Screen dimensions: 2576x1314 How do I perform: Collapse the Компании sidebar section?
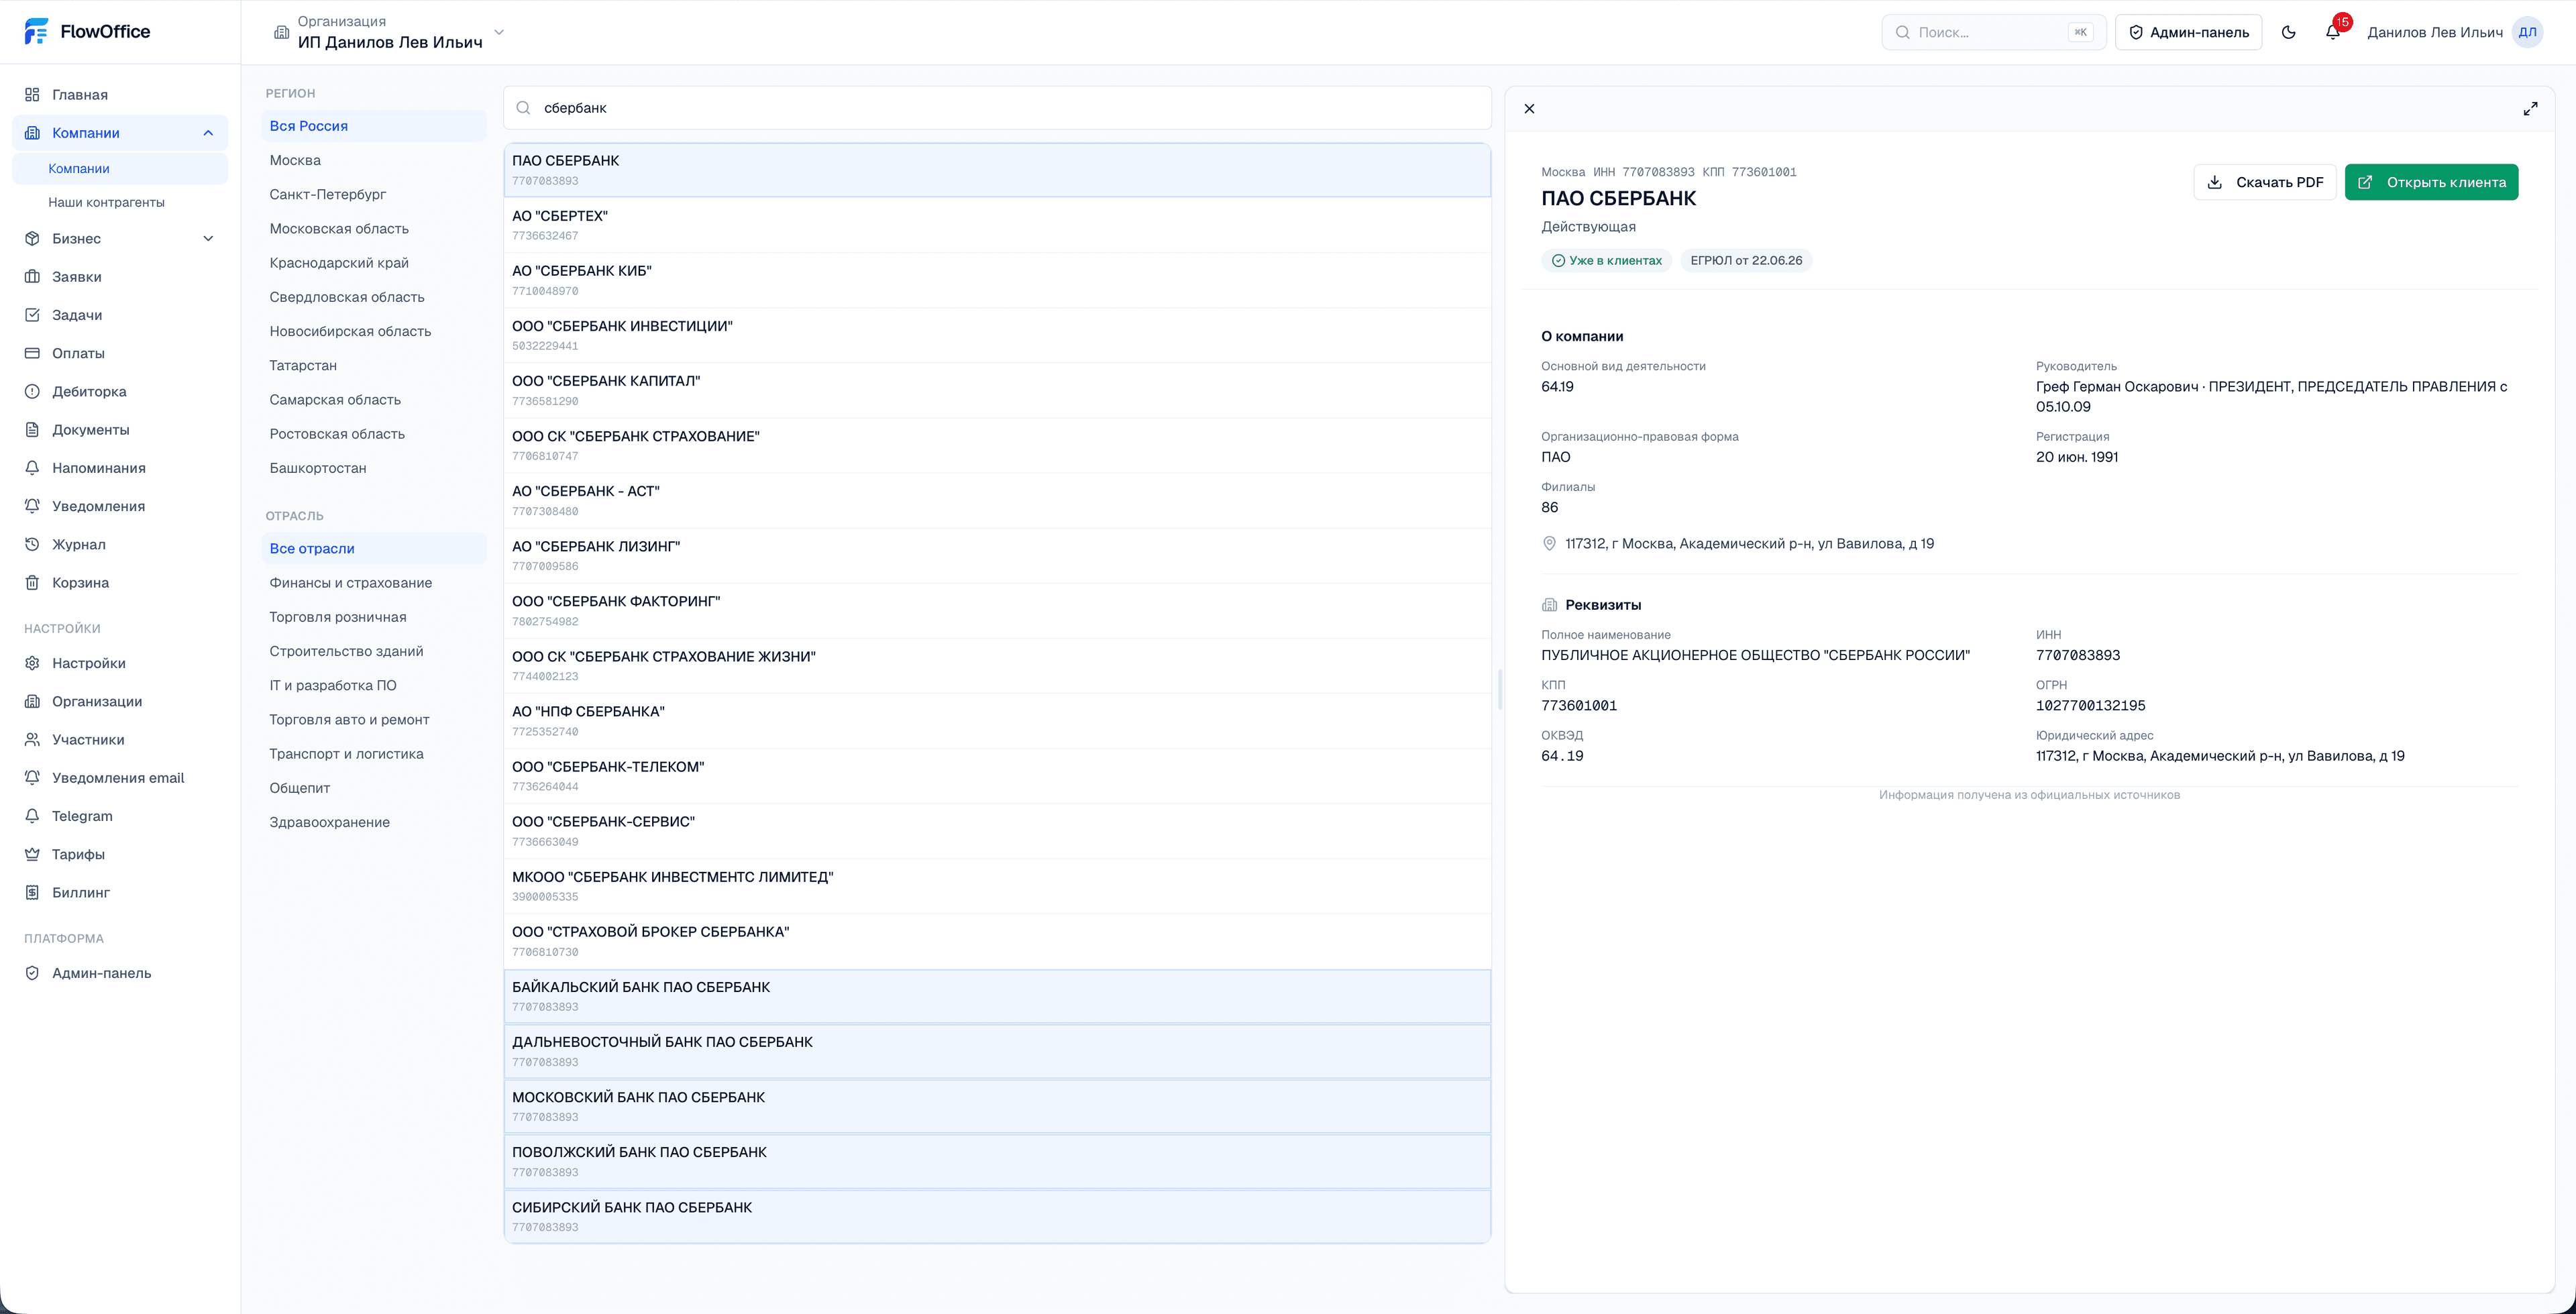[208, 133]
